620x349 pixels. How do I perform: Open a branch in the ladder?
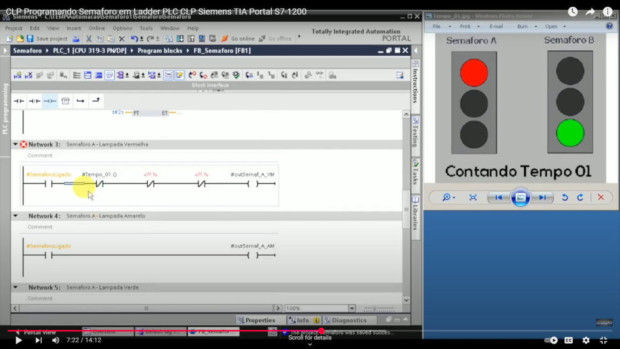pos(81,101)
